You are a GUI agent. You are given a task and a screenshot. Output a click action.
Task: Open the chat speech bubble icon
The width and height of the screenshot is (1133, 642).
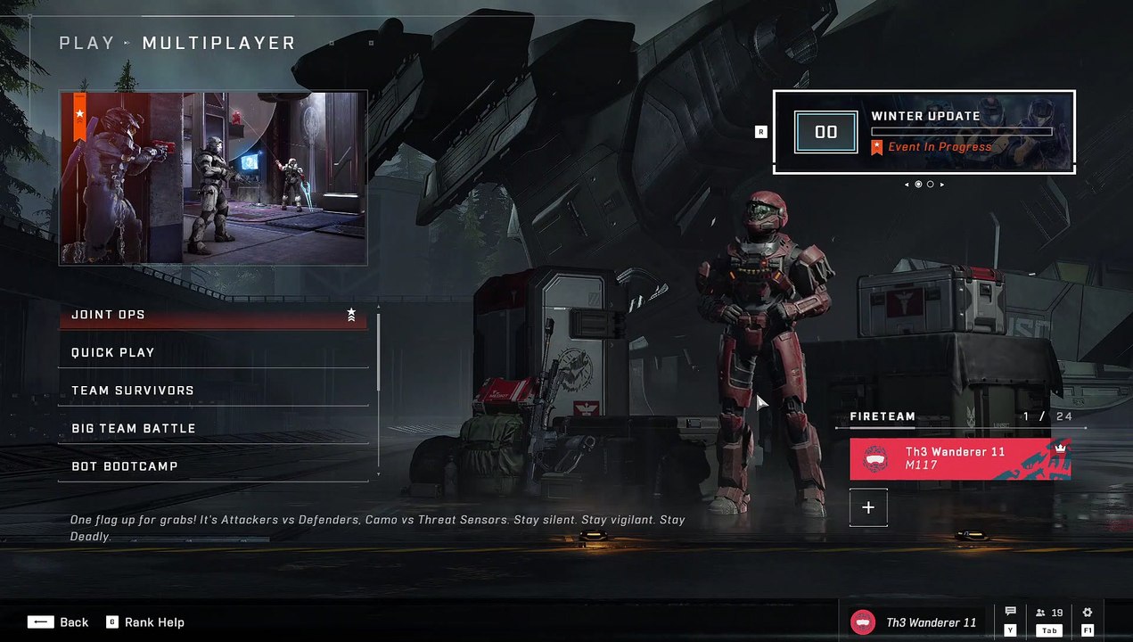click(x=1010, y=612)
